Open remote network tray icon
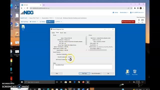 point(134,82)
